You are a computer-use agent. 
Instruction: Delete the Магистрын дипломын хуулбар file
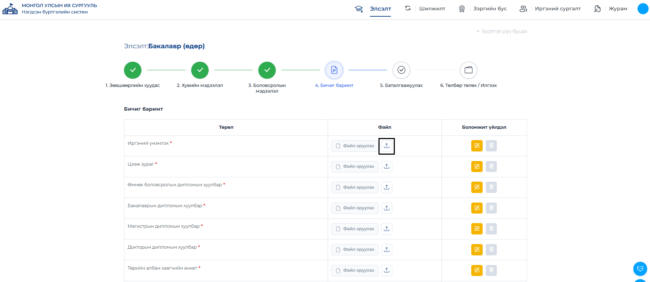coord(491,229)
